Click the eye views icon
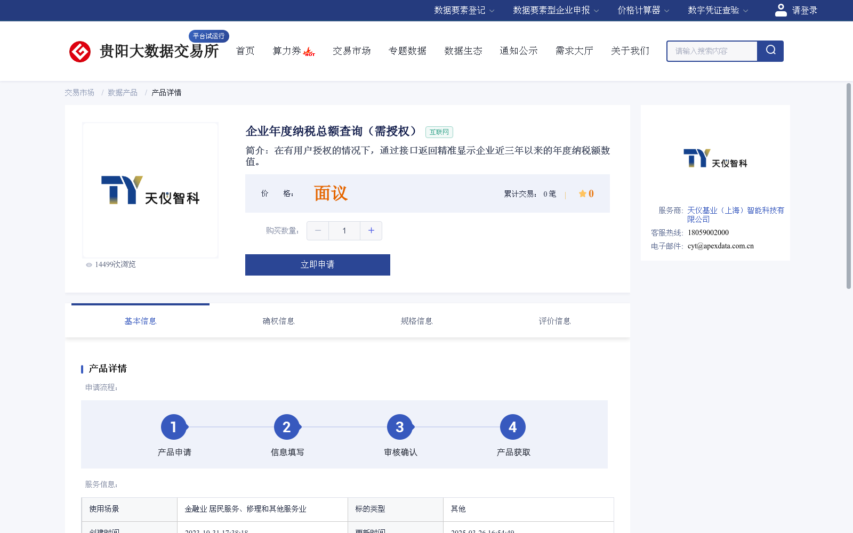 pos(89,265)
